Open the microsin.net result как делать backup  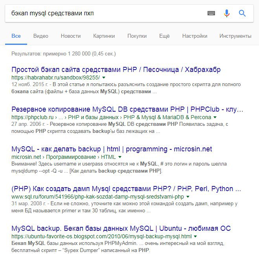112,149
